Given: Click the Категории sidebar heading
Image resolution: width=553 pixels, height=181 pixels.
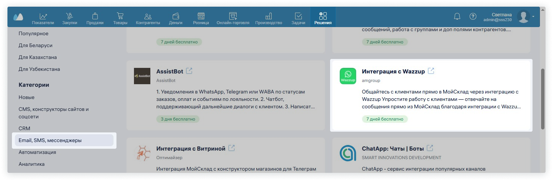Looking at the screenshot, I should tap(34, 85).
